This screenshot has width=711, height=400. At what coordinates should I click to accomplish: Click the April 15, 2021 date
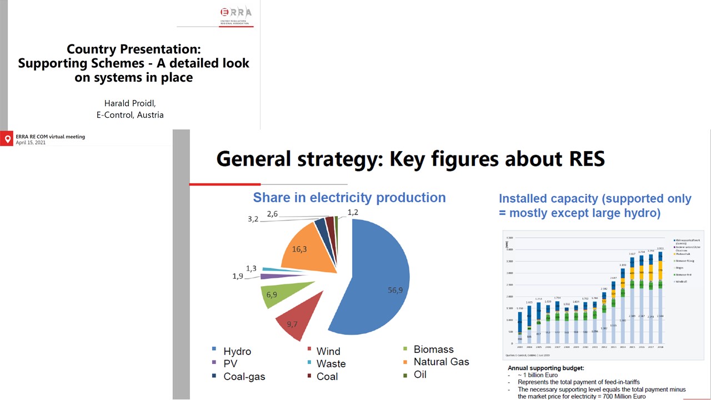31,143
